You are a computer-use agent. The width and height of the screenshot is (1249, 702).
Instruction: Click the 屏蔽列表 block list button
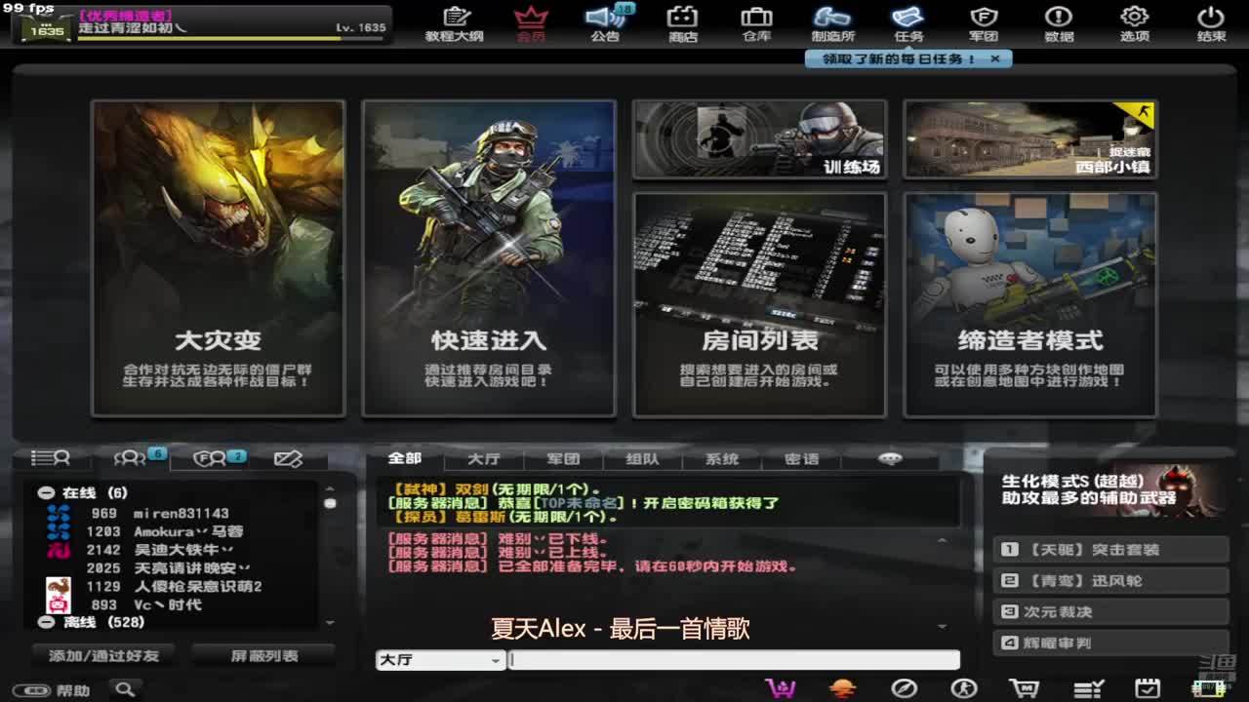(263, 655)
